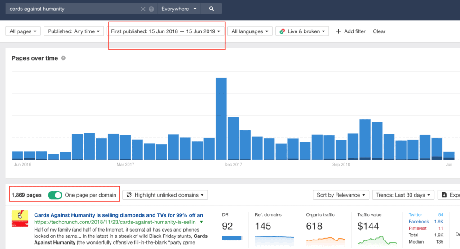Click the Dec 2017 axis label
This screenshot has height=249, width=460.
point(233,164)
